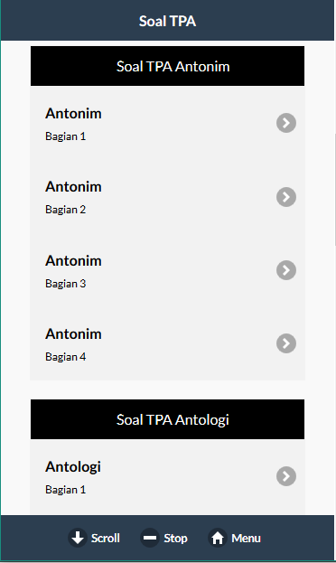
Task: Click the Menu button label
Action: click(x=246, y=539)
